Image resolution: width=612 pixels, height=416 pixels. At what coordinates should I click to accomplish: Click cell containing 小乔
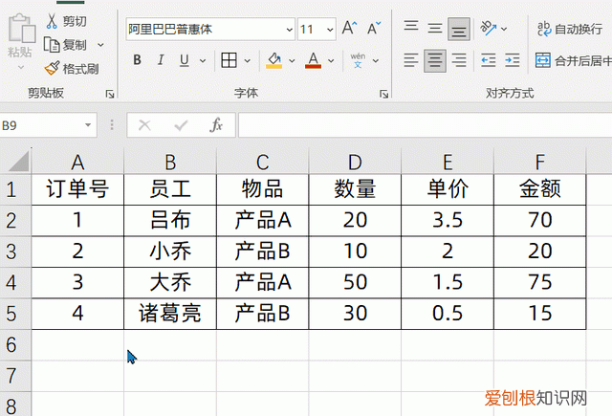tap(170, 252)
